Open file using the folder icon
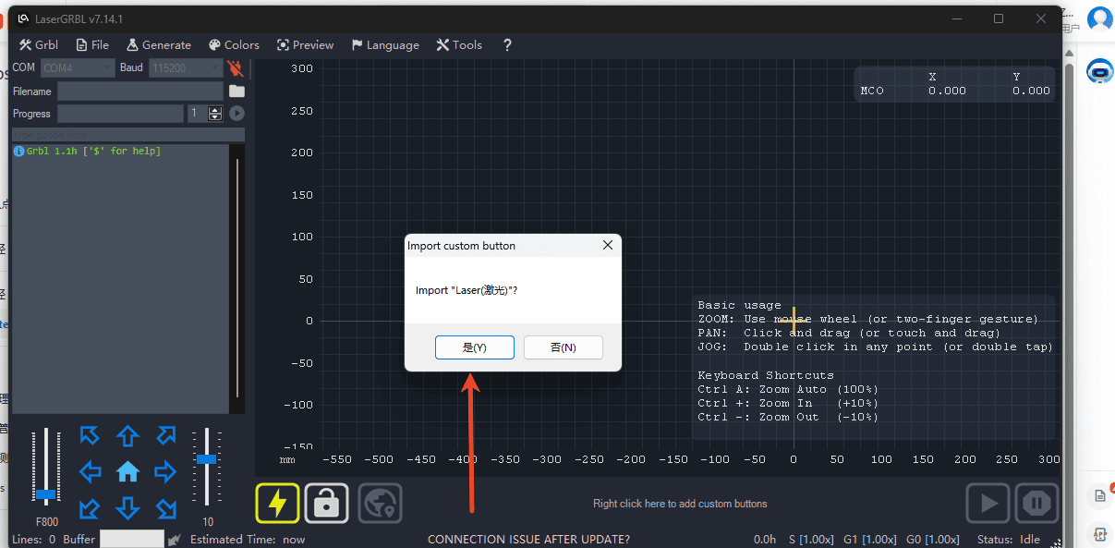Screen dimensions: 1115x548 [x=237, y=91]
